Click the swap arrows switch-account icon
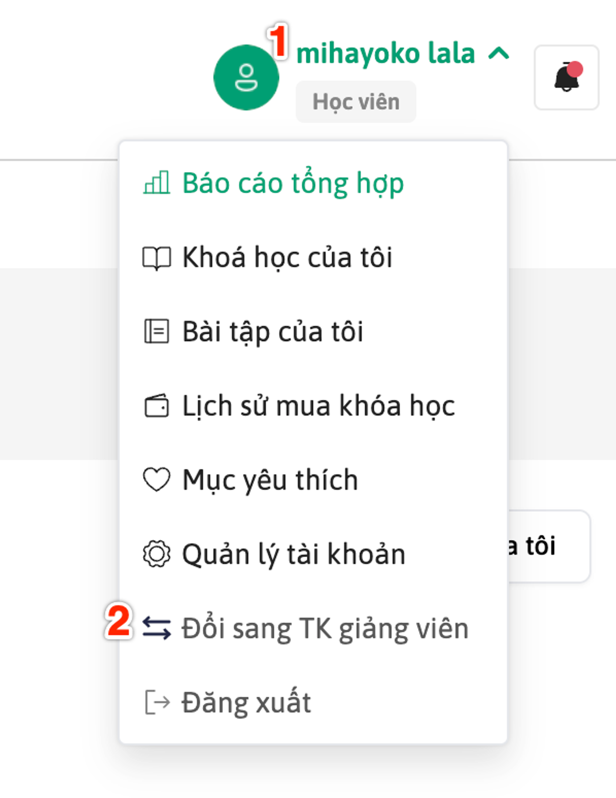Viewport: 616px width, 798px height. (157, 628)
